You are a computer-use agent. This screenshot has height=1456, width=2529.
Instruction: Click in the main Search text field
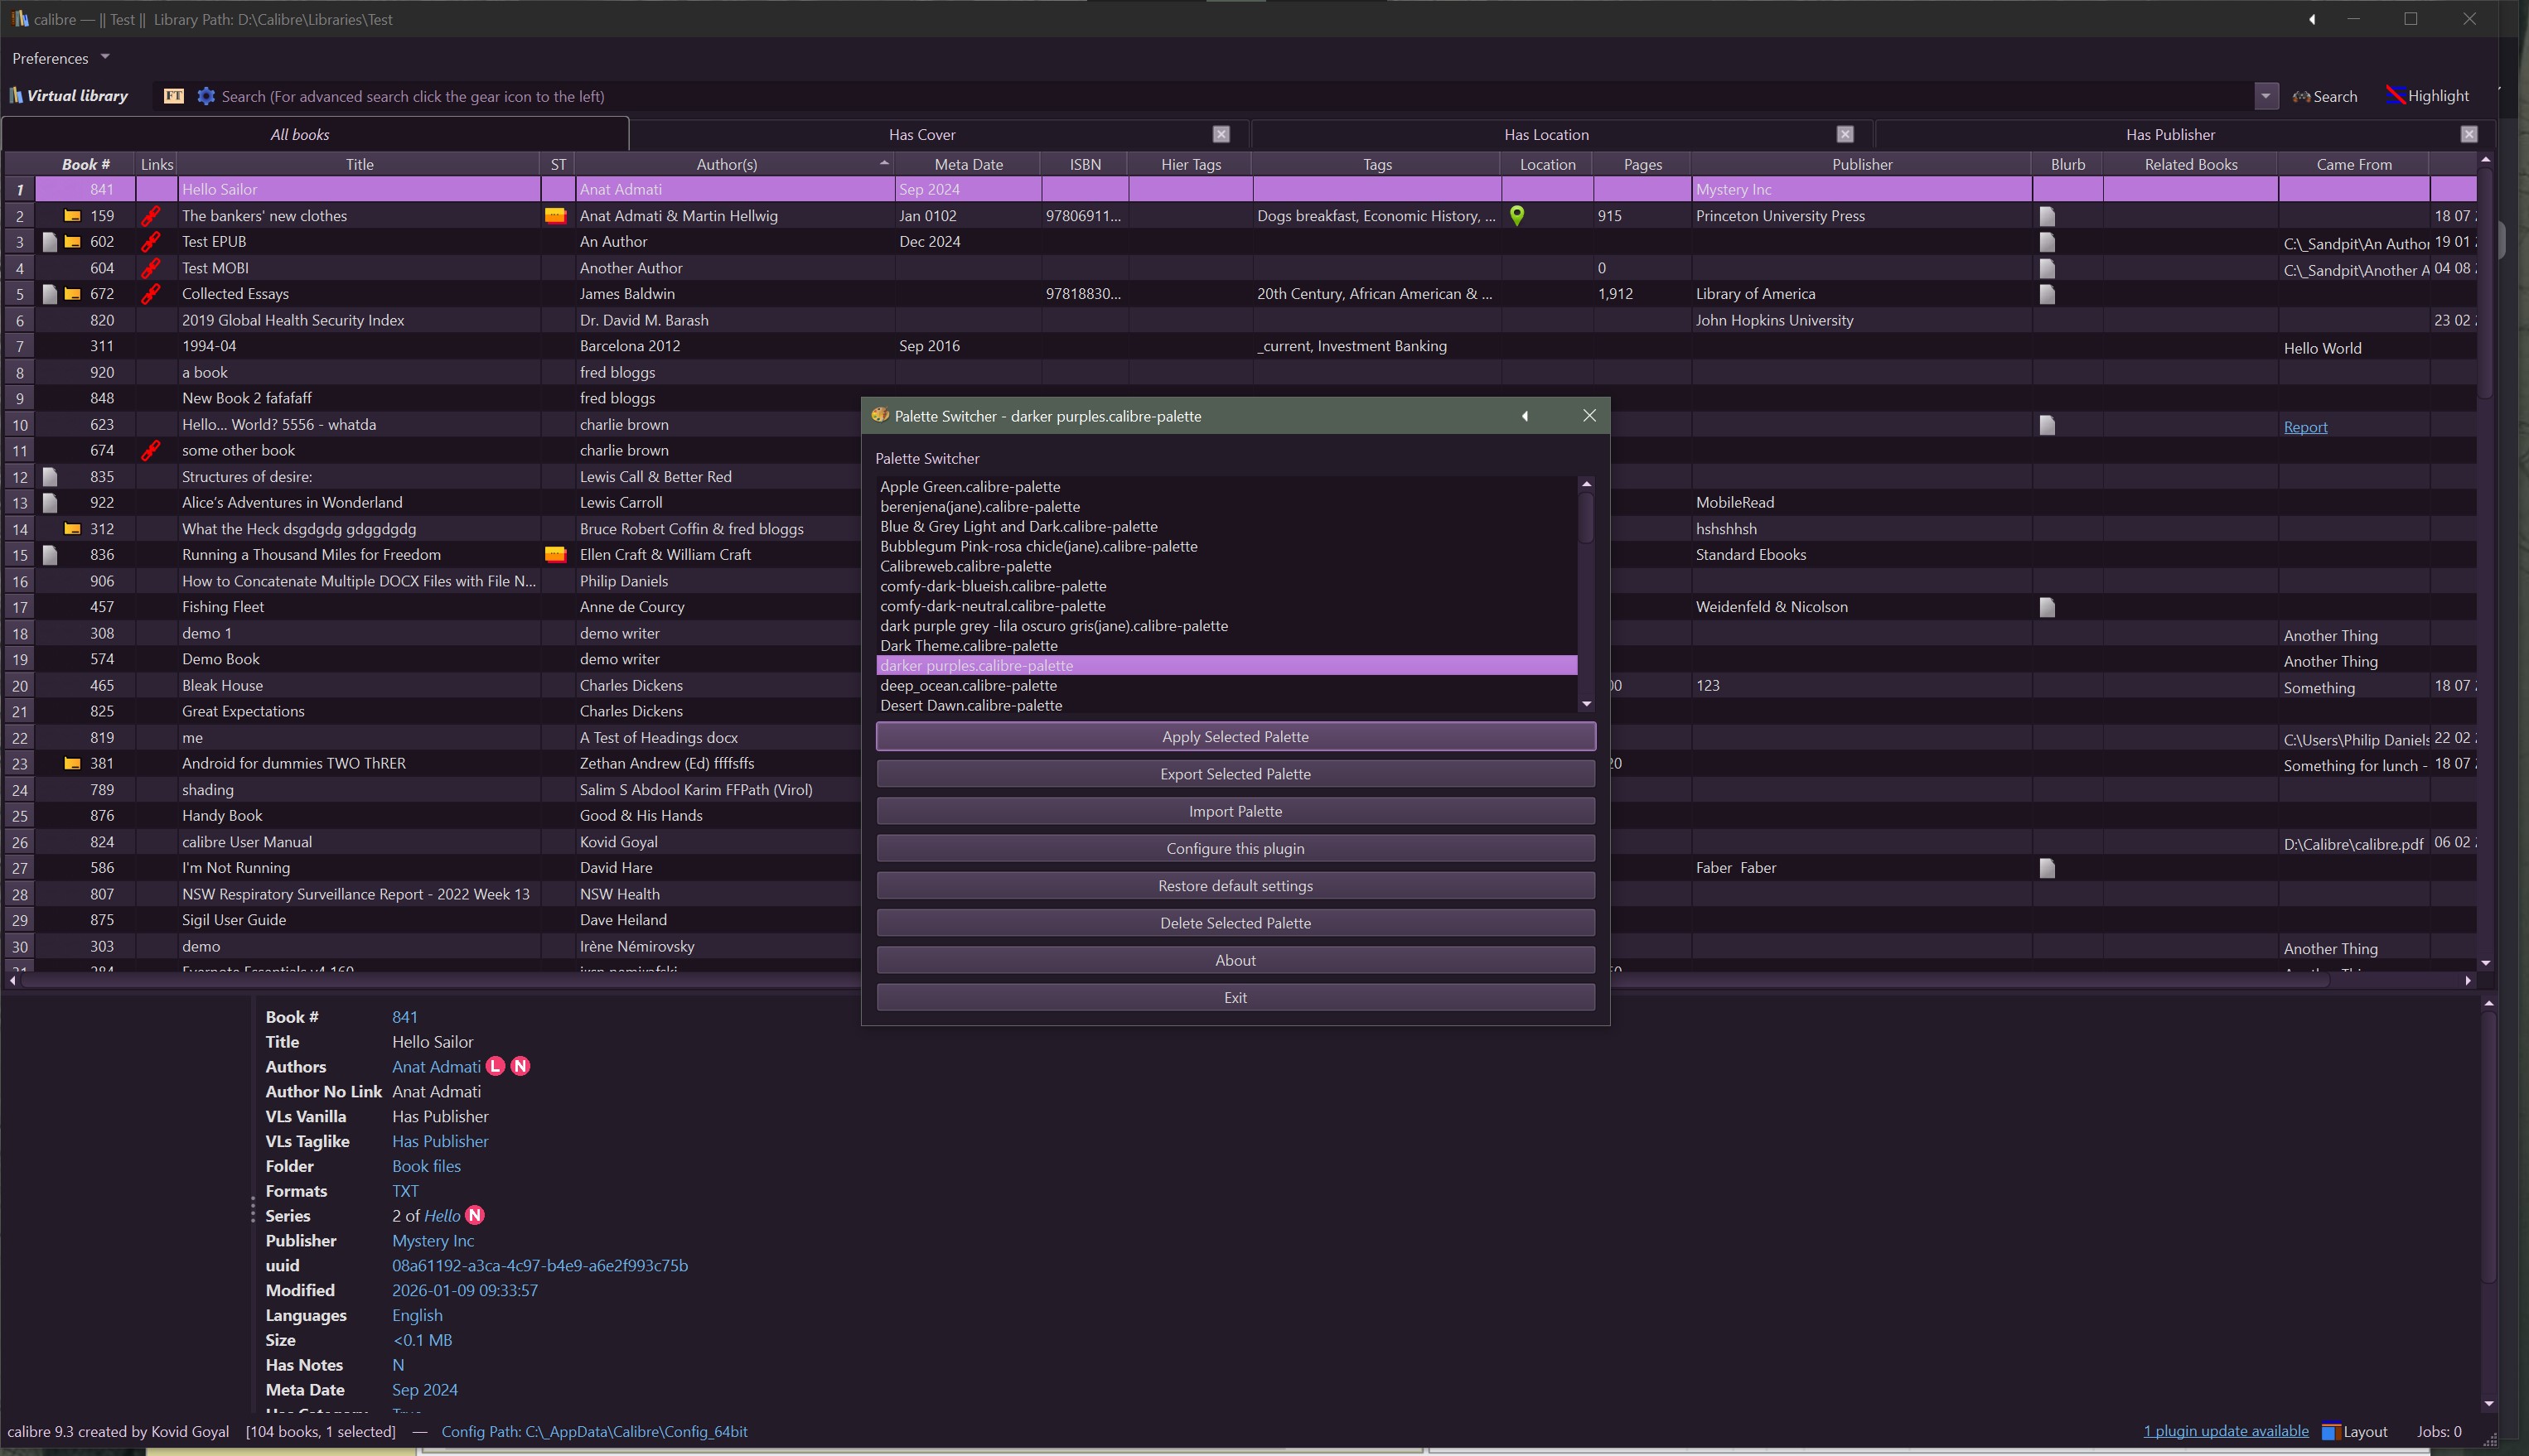click(1201, 96)
